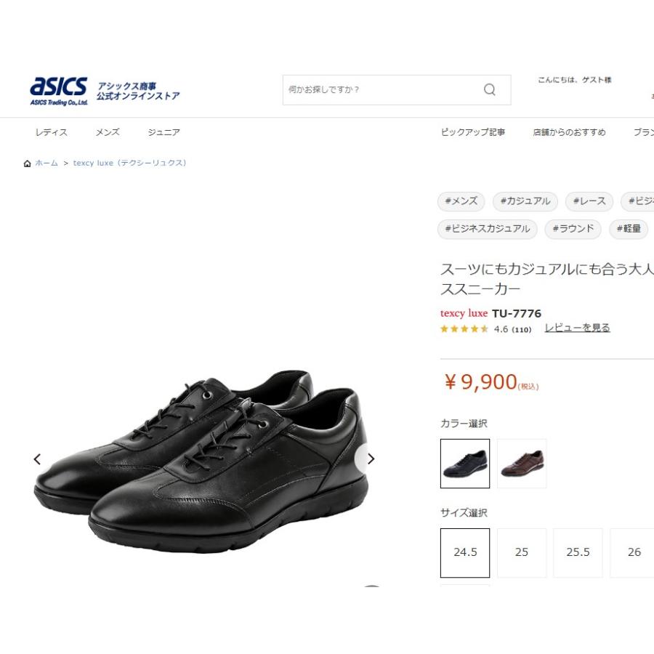Choose size 26
Screen dimensions: 654x654
tap(634, 553)
